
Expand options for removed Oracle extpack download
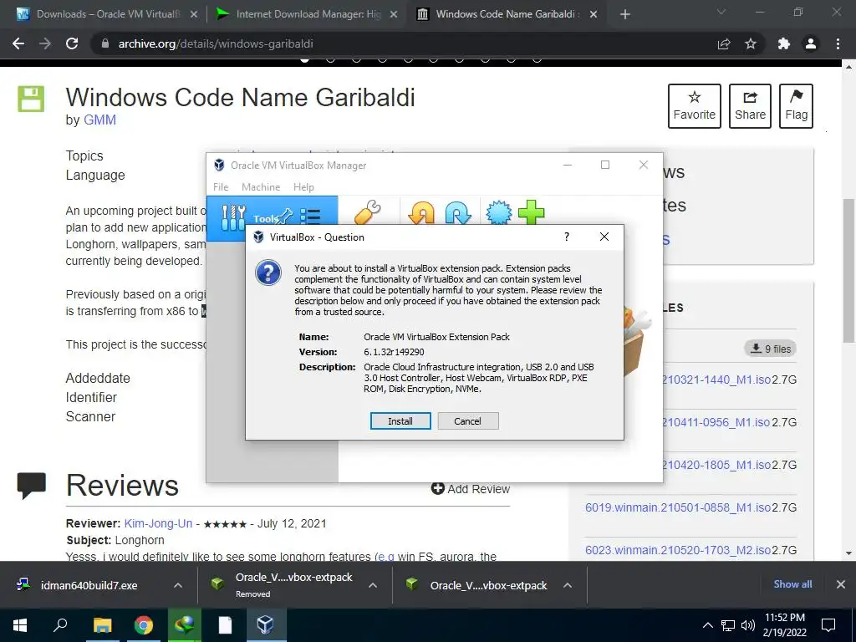(373, 585)
